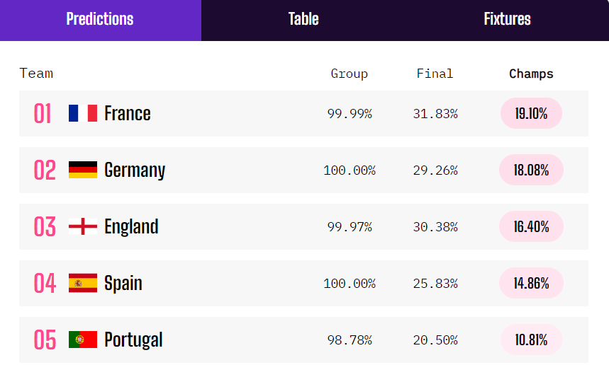Go to the Fixtures tab
Screen dimensions: 609x365
pyautogui.click(x=507, y=19)
